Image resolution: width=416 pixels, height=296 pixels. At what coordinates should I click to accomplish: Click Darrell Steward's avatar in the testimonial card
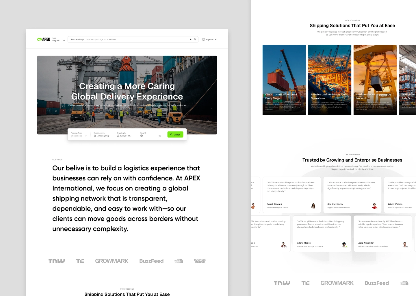[314, 206]
